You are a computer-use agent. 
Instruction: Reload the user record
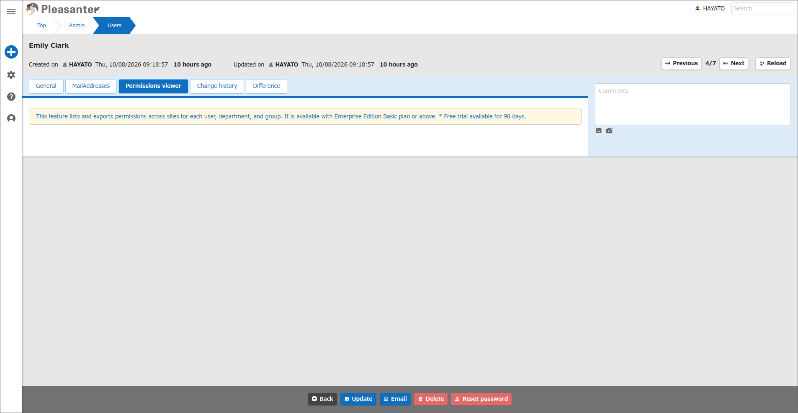click(772, 64)
